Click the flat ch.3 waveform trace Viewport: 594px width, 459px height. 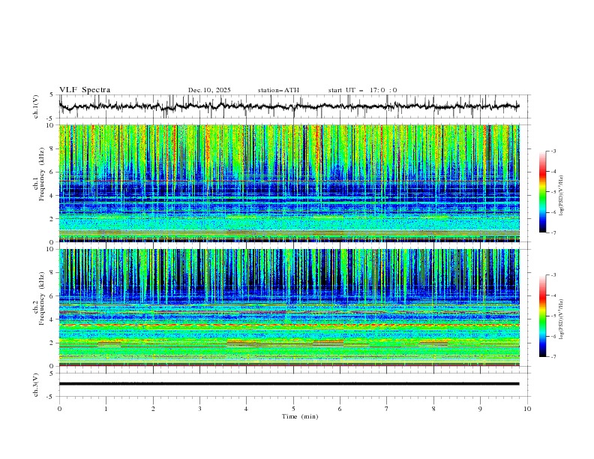289,384
